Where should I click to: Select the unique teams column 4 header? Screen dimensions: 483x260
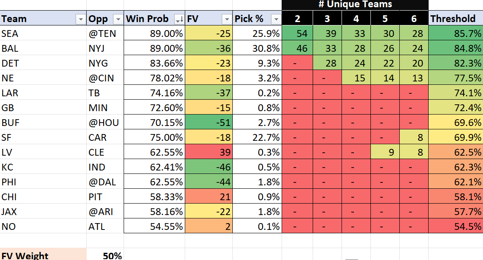[x=356, y=19]
